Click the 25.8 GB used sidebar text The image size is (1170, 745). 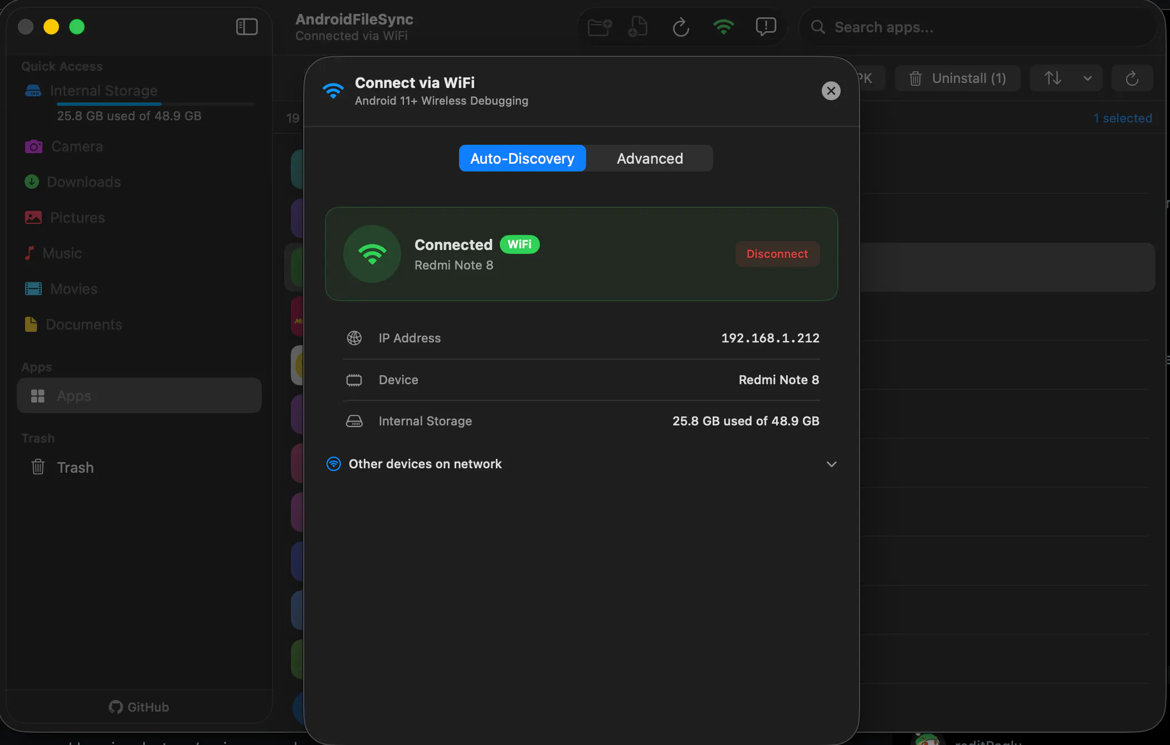[129, 116]
